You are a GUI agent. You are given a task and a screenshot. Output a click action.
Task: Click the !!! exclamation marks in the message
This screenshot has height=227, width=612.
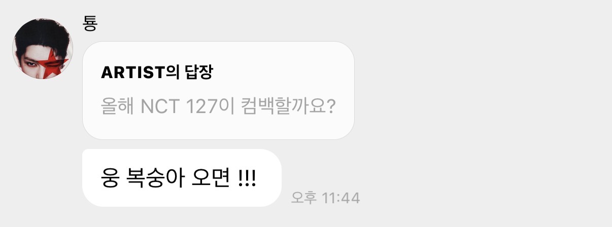pyautogui.click(x=247, y=178)
